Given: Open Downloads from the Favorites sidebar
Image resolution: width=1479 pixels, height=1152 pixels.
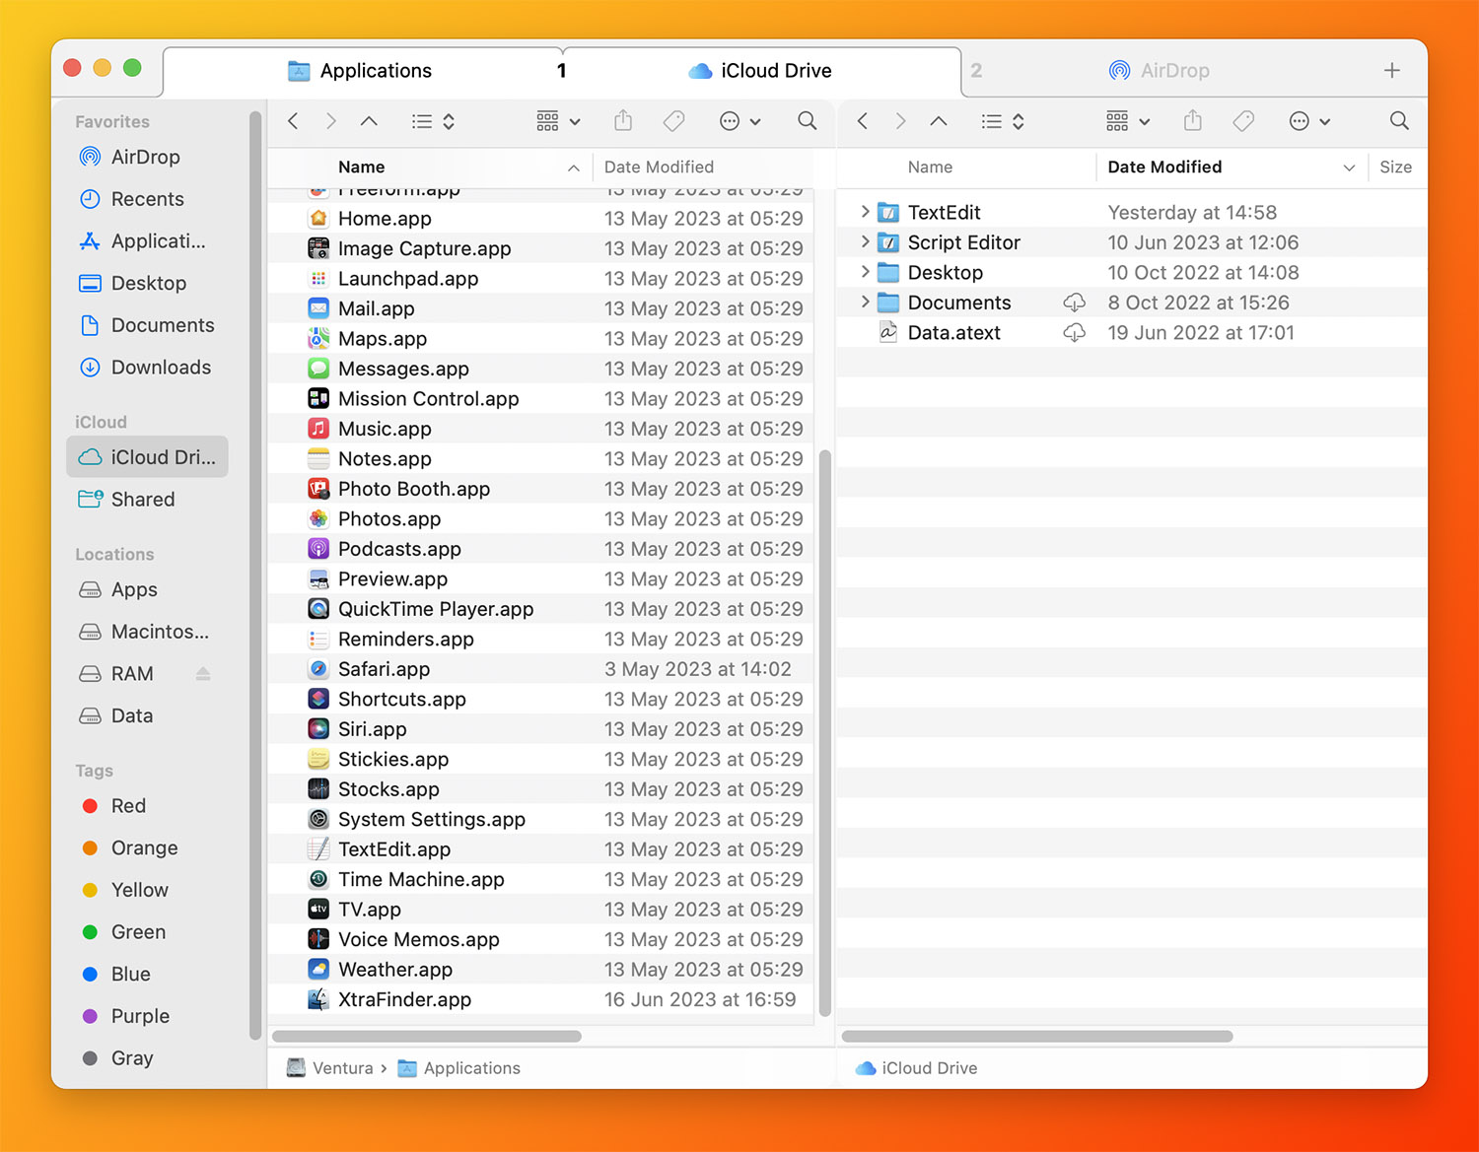Looking at the screenshot, I should [x=161, y=368].
